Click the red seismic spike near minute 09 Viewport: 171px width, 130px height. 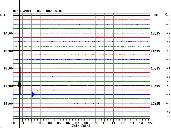click(97, 36)
